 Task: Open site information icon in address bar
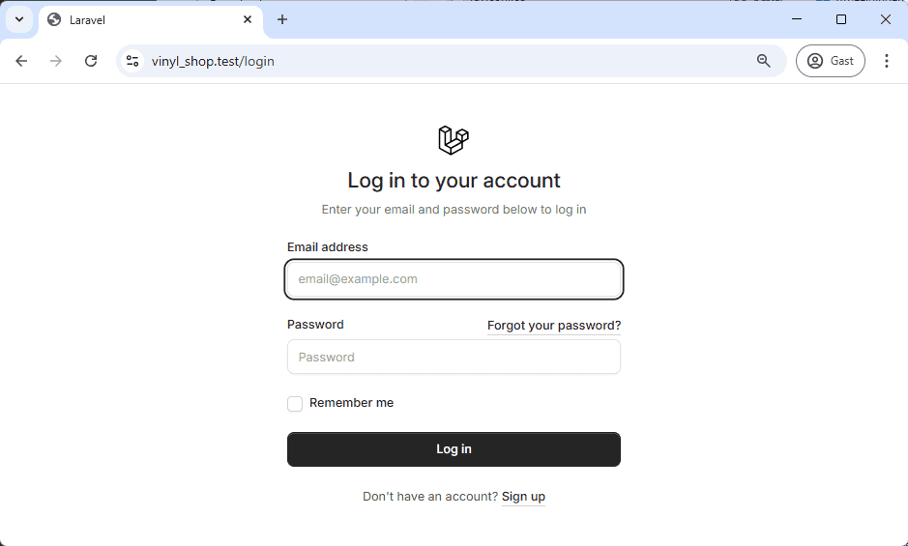pyautogui.click(x=132, y=61)
